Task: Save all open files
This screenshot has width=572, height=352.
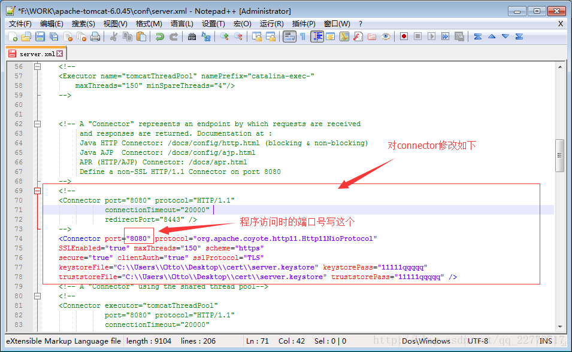Action: 54,37
